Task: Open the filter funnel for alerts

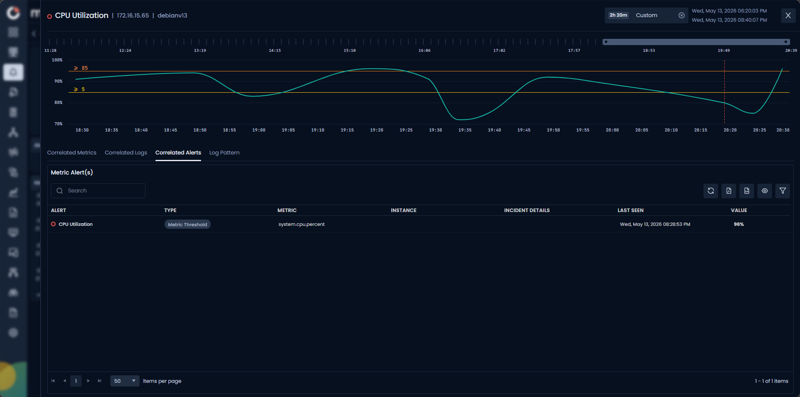Action: (782, 191)
